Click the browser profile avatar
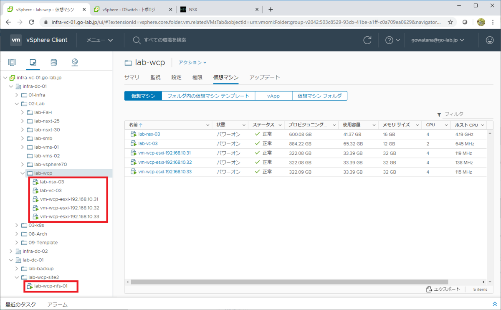 click(x=481, y=22)
